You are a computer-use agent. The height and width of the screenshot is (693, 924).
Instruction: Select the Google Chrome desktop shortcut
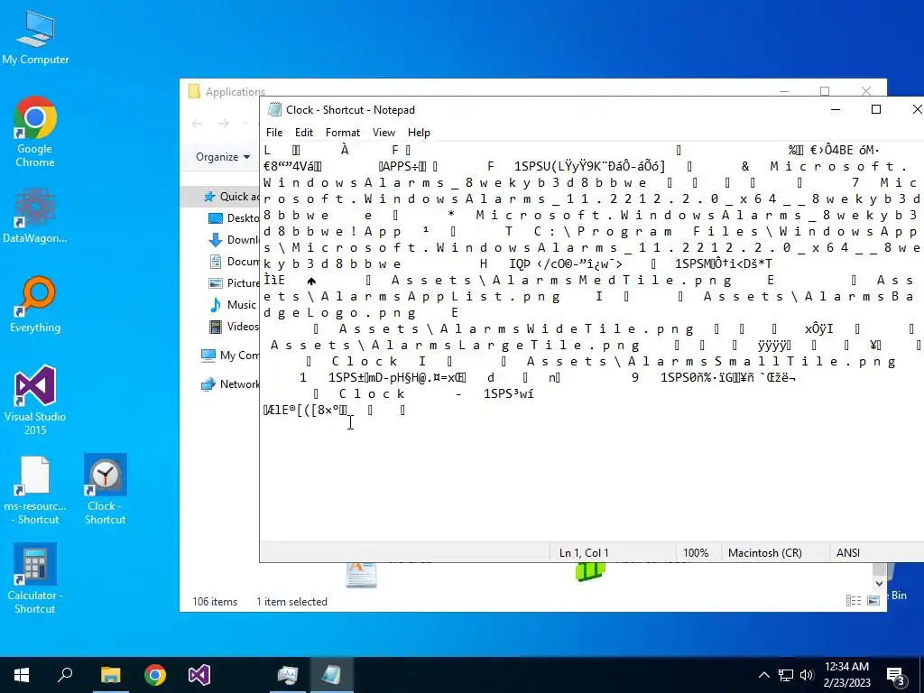tap(35, 132)
